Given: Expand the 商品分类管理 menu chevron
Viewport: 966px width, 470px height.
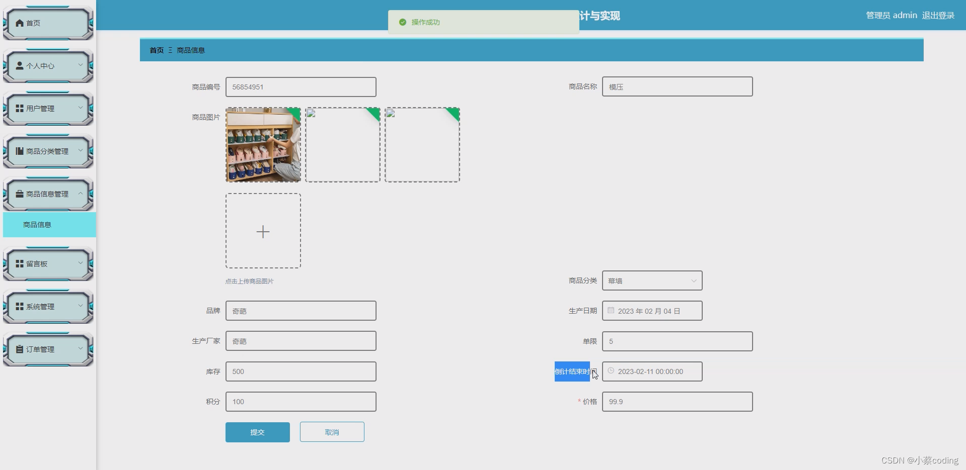Looking at the screenshot, I should [80, 151].
